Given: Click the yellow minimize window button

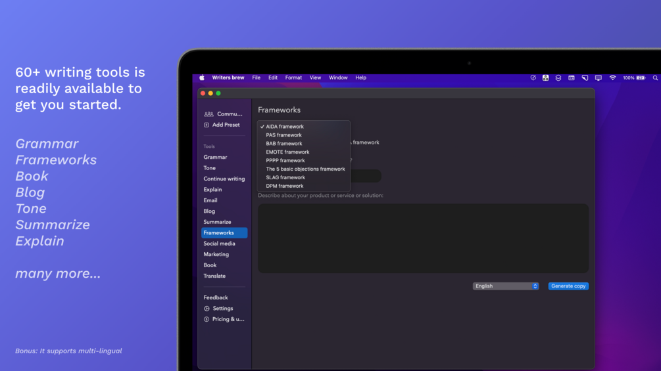Looking at the screenshot, I should click(210, 93).
